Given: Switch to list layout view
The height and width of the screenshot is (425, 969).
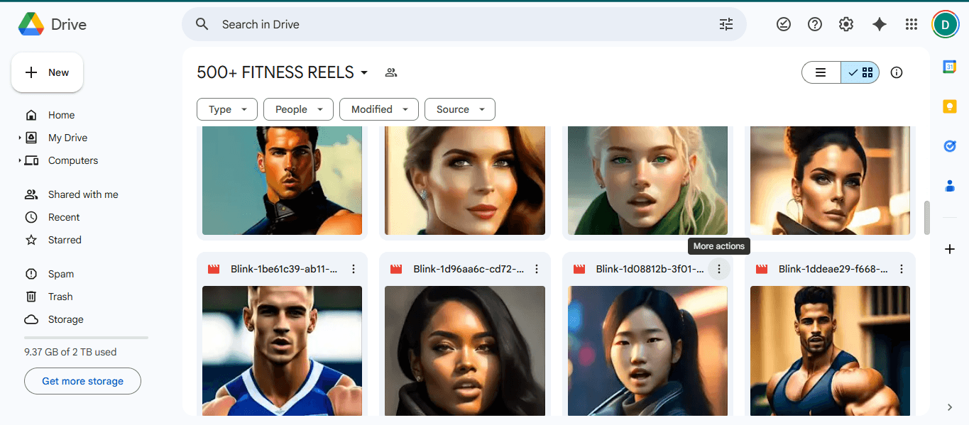Looking at the screenshot, I should pos(821,72).
